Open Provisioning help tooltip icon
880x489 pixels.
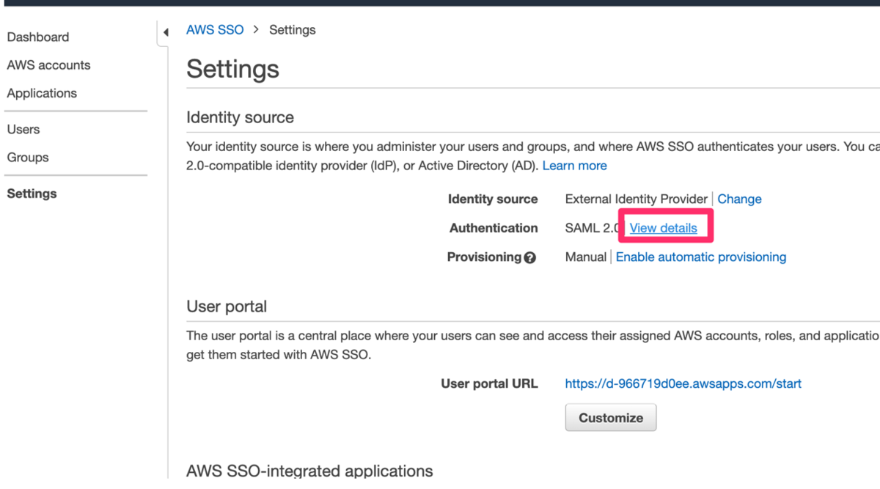tap(530, 257)
